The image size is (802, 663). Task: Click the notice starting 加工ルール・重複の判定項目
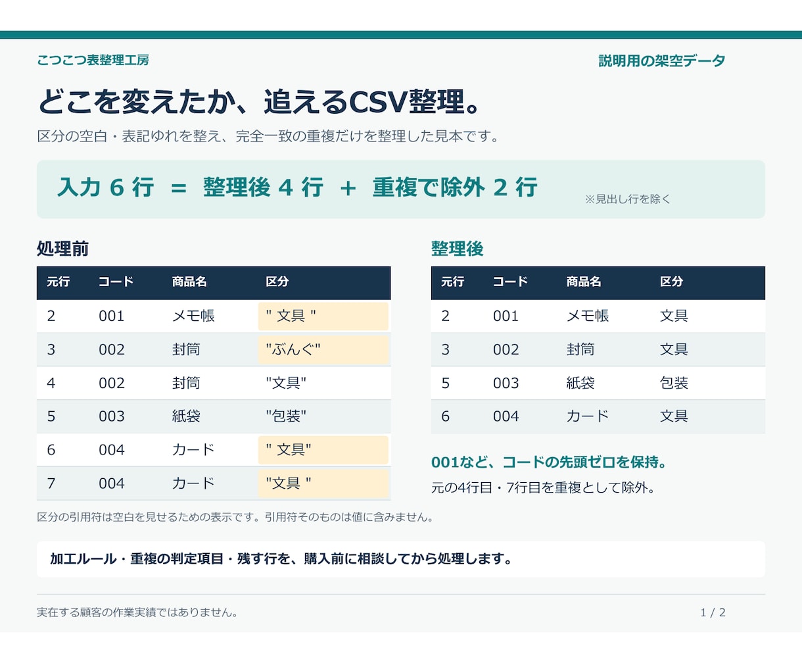[x=282, y=559]
